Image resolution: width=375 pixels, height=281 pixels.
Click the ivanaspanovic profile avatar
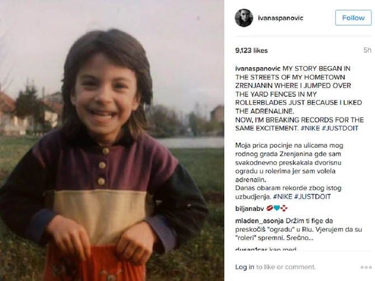tap(244, 18)
